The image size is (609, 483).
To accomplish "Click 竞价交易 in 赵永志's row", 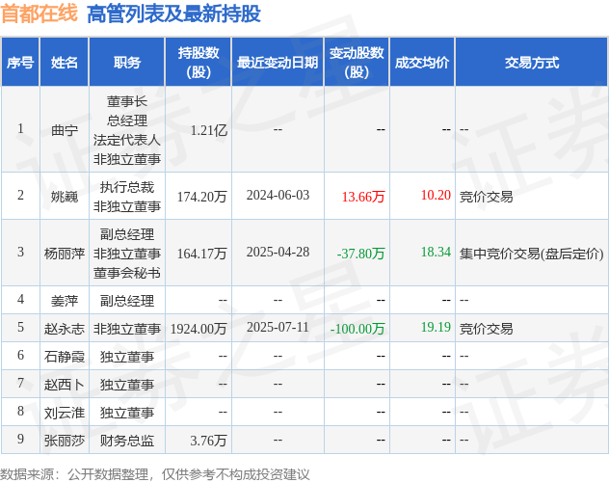I will point(487,329).
